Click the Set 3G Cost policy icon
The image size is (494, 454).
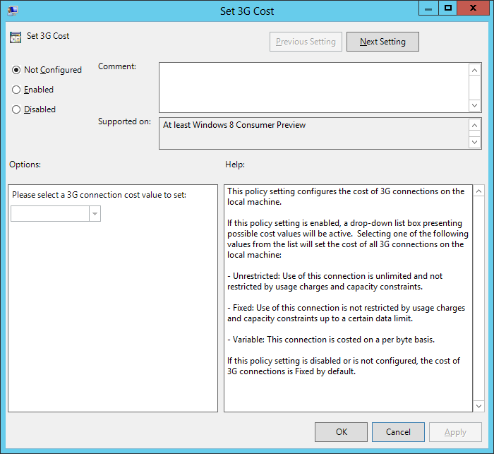click(x=16, y=37)
